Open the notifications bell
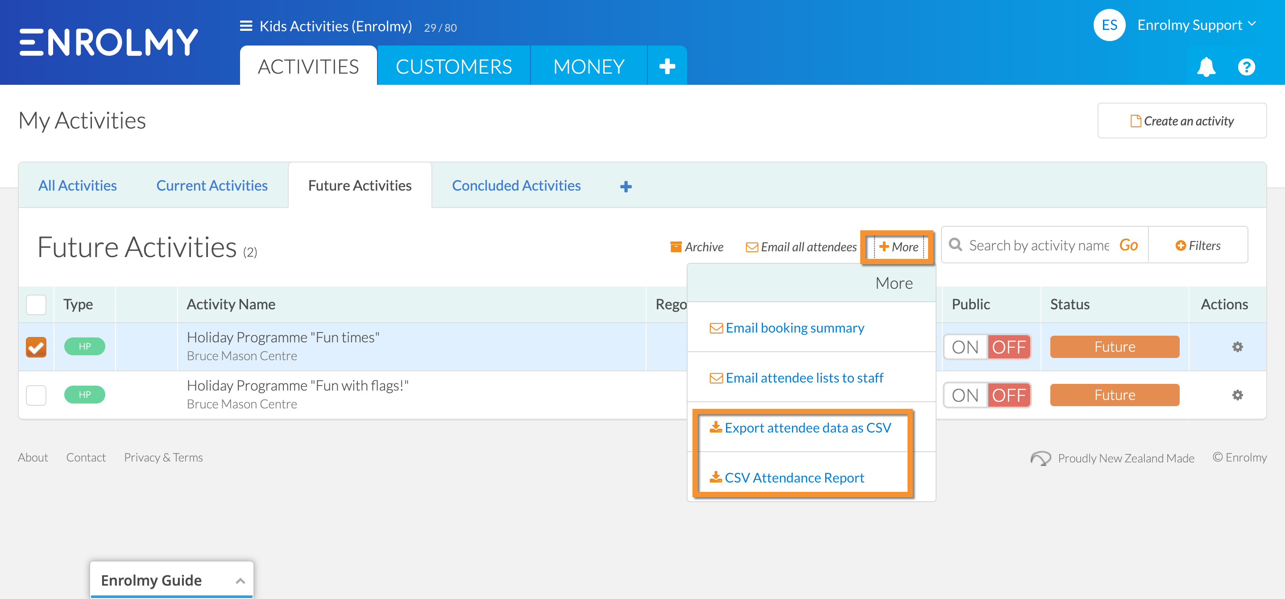The height and width of the screenshot is (599, 1285). tap(1206, 67)
